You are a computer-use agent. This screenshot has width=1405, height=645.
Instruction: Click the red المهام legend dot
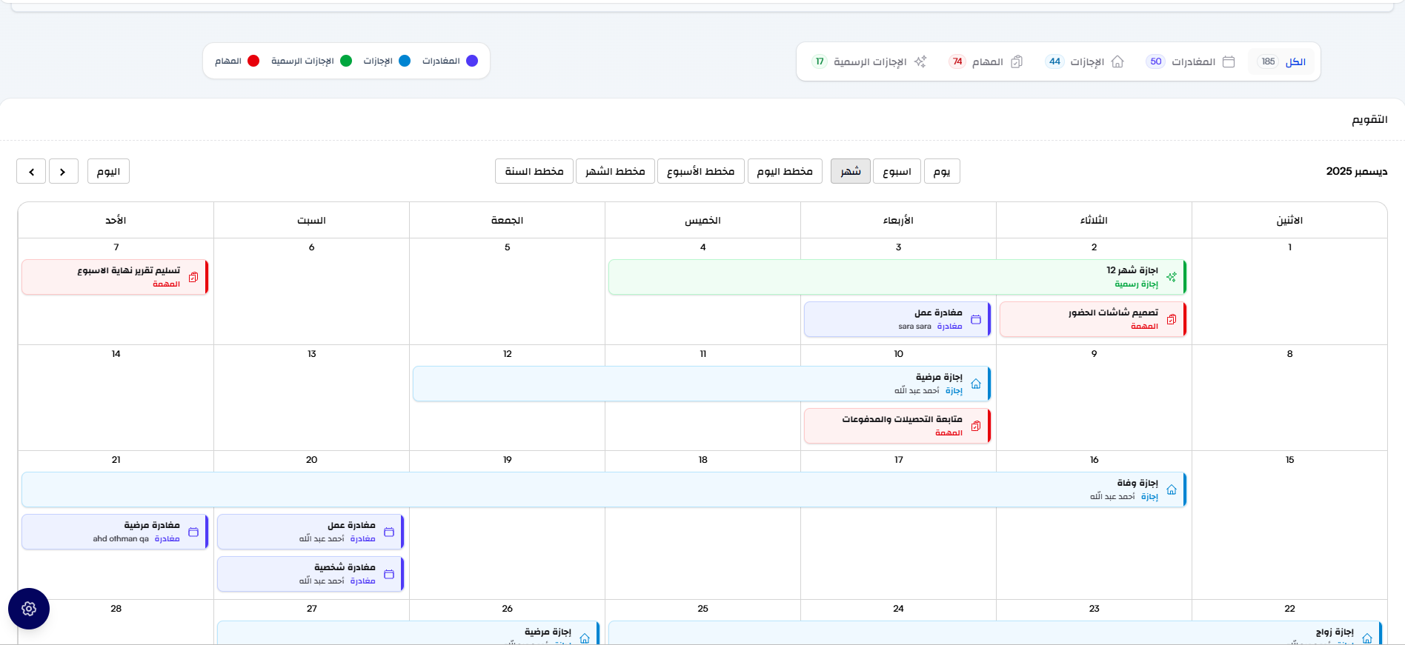click(x=253, y=61)
